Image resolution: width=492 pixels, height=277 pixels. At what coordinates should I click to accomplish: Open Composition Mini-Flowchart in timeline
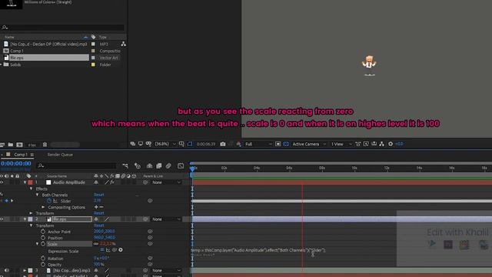pyautogui.click(x=125, y=166)
